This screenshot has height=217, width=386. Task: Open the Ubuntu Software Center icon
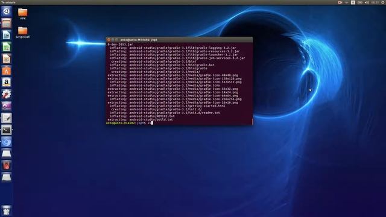pyautogui.click(x=7, y=71)
